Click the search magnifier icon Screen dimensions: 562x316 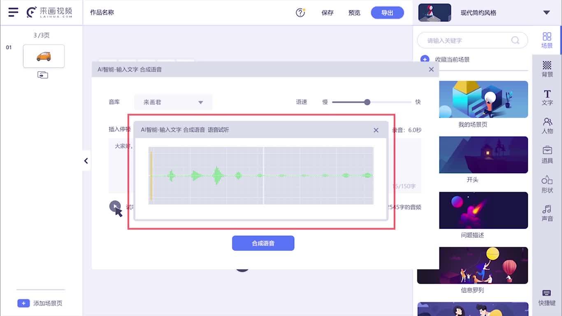tap(515, 40)
